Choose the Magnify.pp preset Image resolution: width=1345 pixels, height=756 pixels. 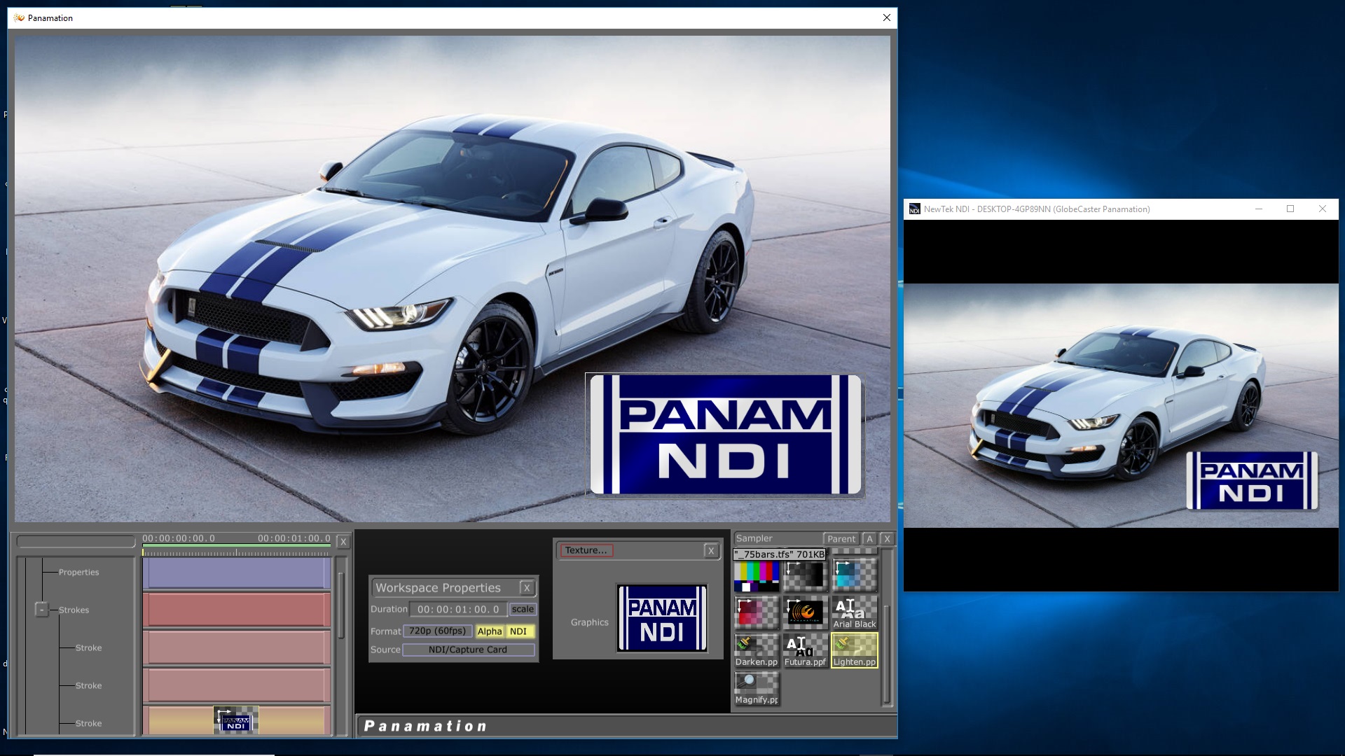coord(756,689)
